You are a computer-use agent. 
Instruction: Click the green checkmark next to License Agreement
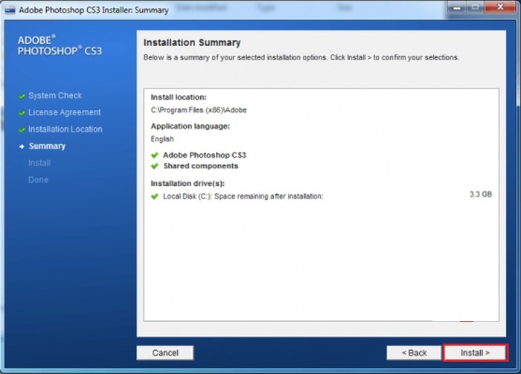[22, 113]
